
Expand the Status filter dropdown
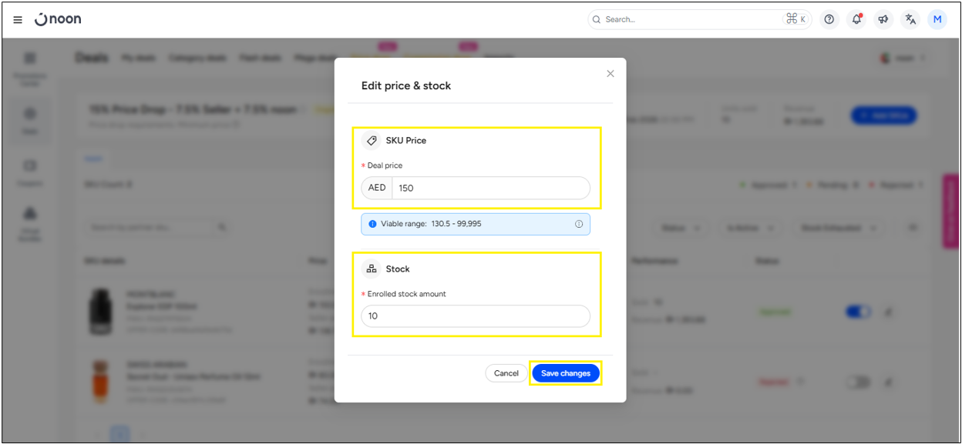pyautogui.click(x=682, y=228)
